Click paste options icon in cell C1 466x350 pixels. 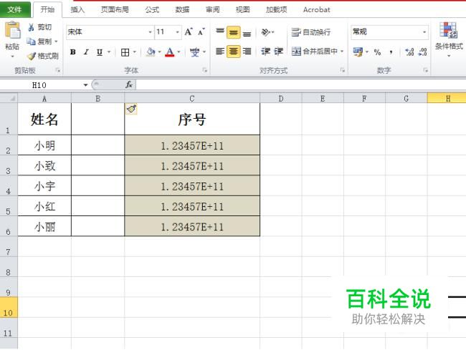tap(131, 109)
